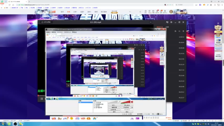The width and height of the screenshot is (224, 126).
Task: Open the browser hamburger menu
Action: [222, 5]
